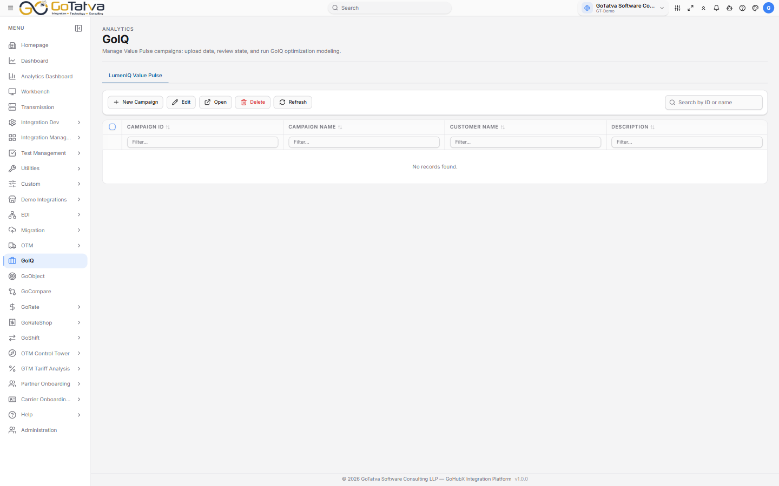Open the robot assistant icon
The height and width of the screenshot is (486, 779).
pos(729,8)
